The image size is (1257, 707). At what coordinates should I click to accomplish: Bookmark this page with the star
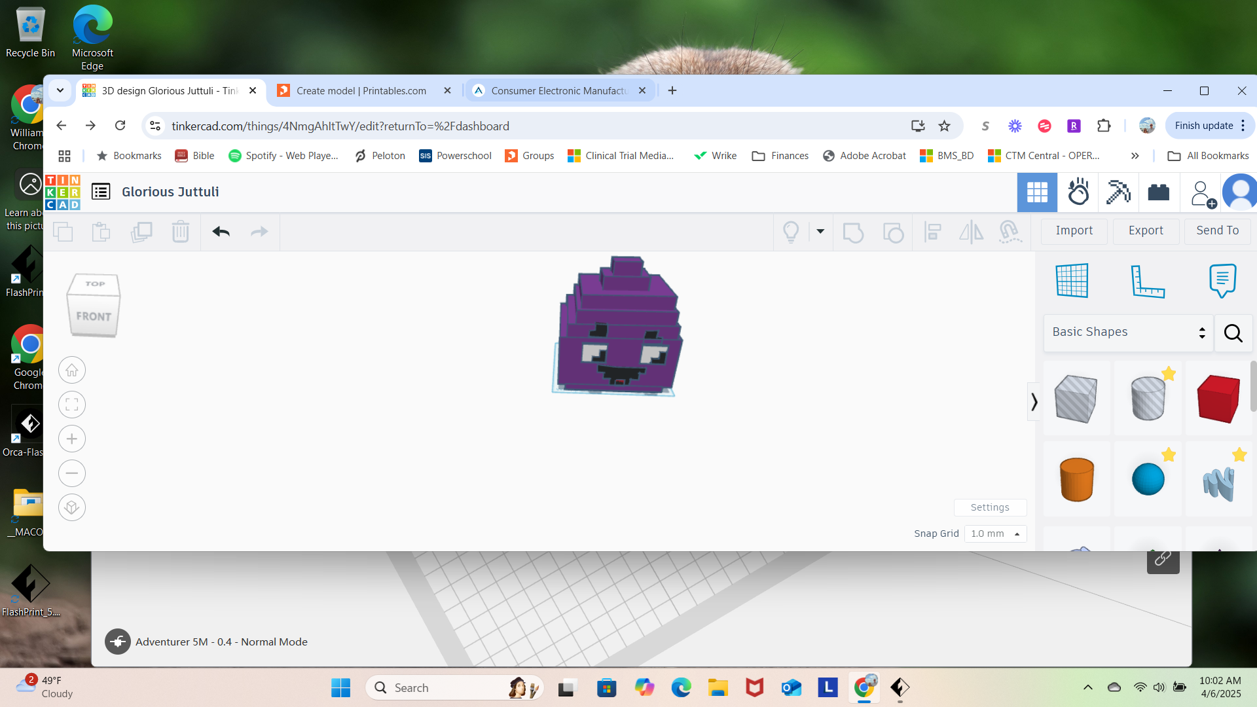coord(944,126)
